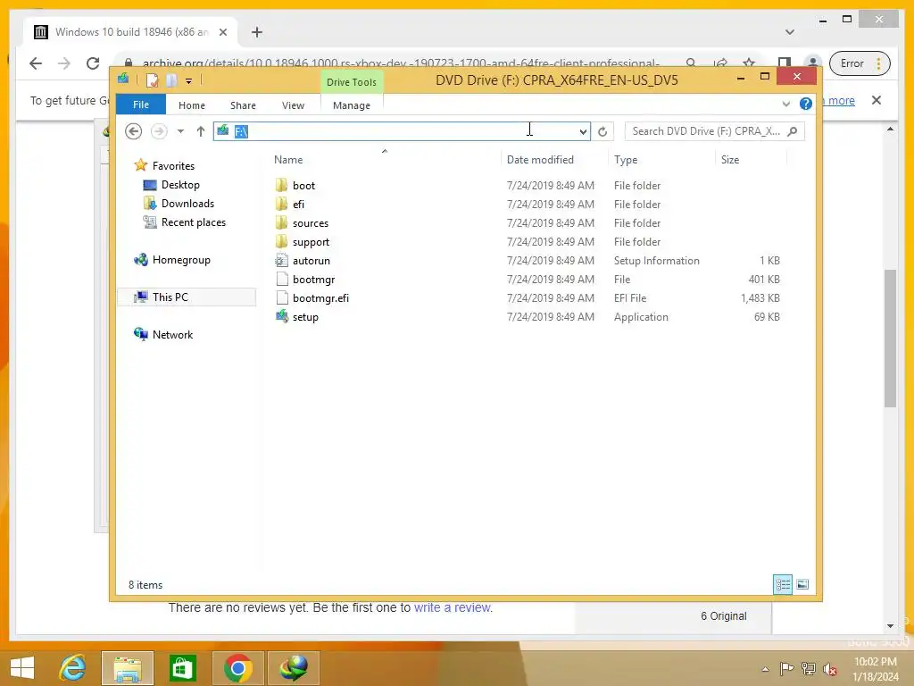Open the File menu tab
Screen dimensions: 914x686
(141, 105)
